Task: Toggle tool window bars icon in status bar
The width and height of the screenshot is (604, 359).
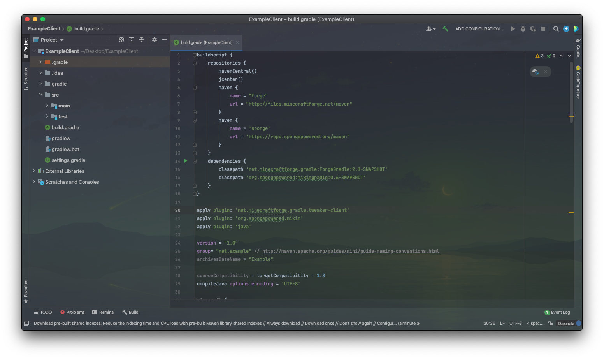Action: [26, 323]
